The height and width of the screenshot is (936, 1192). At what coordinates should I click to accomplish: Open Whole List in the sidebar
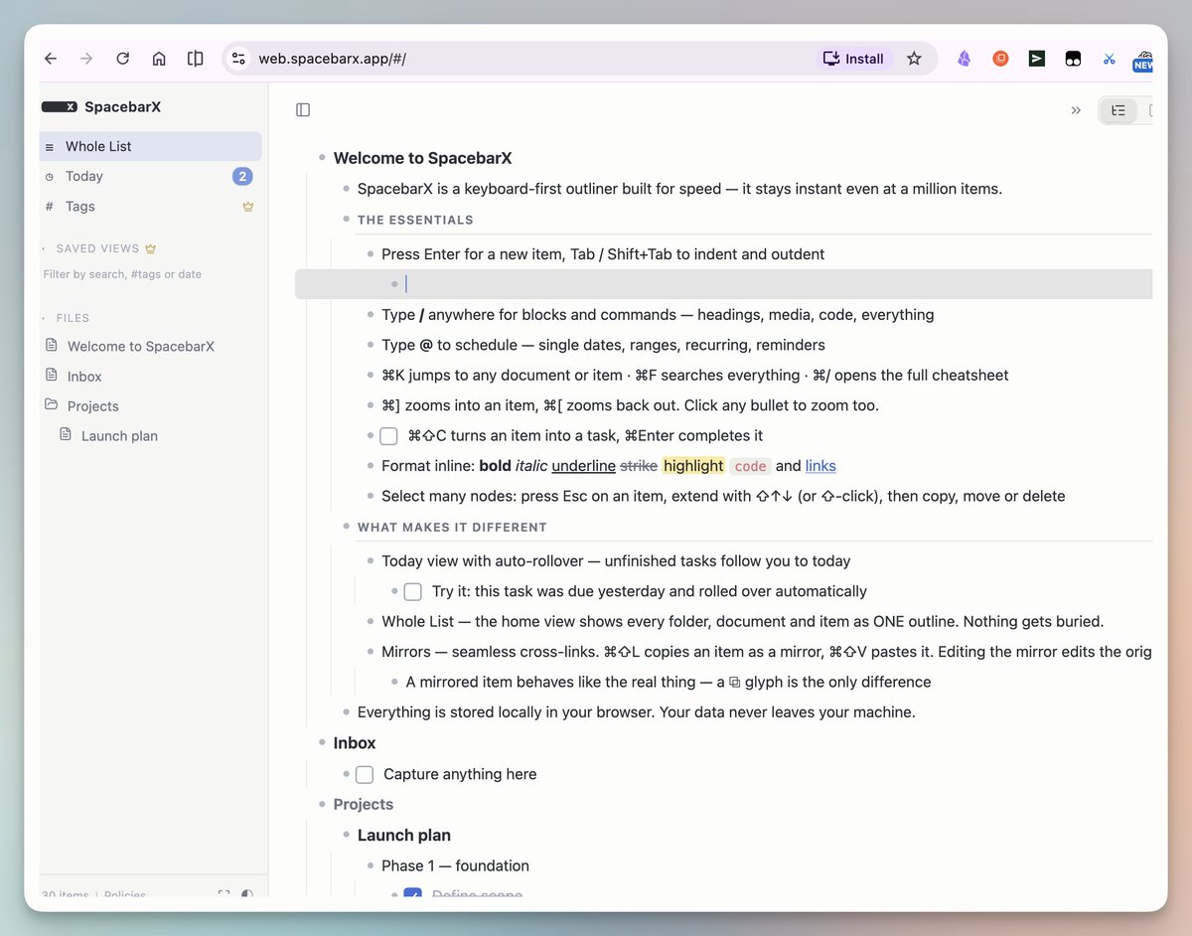[x=151, y=146]
